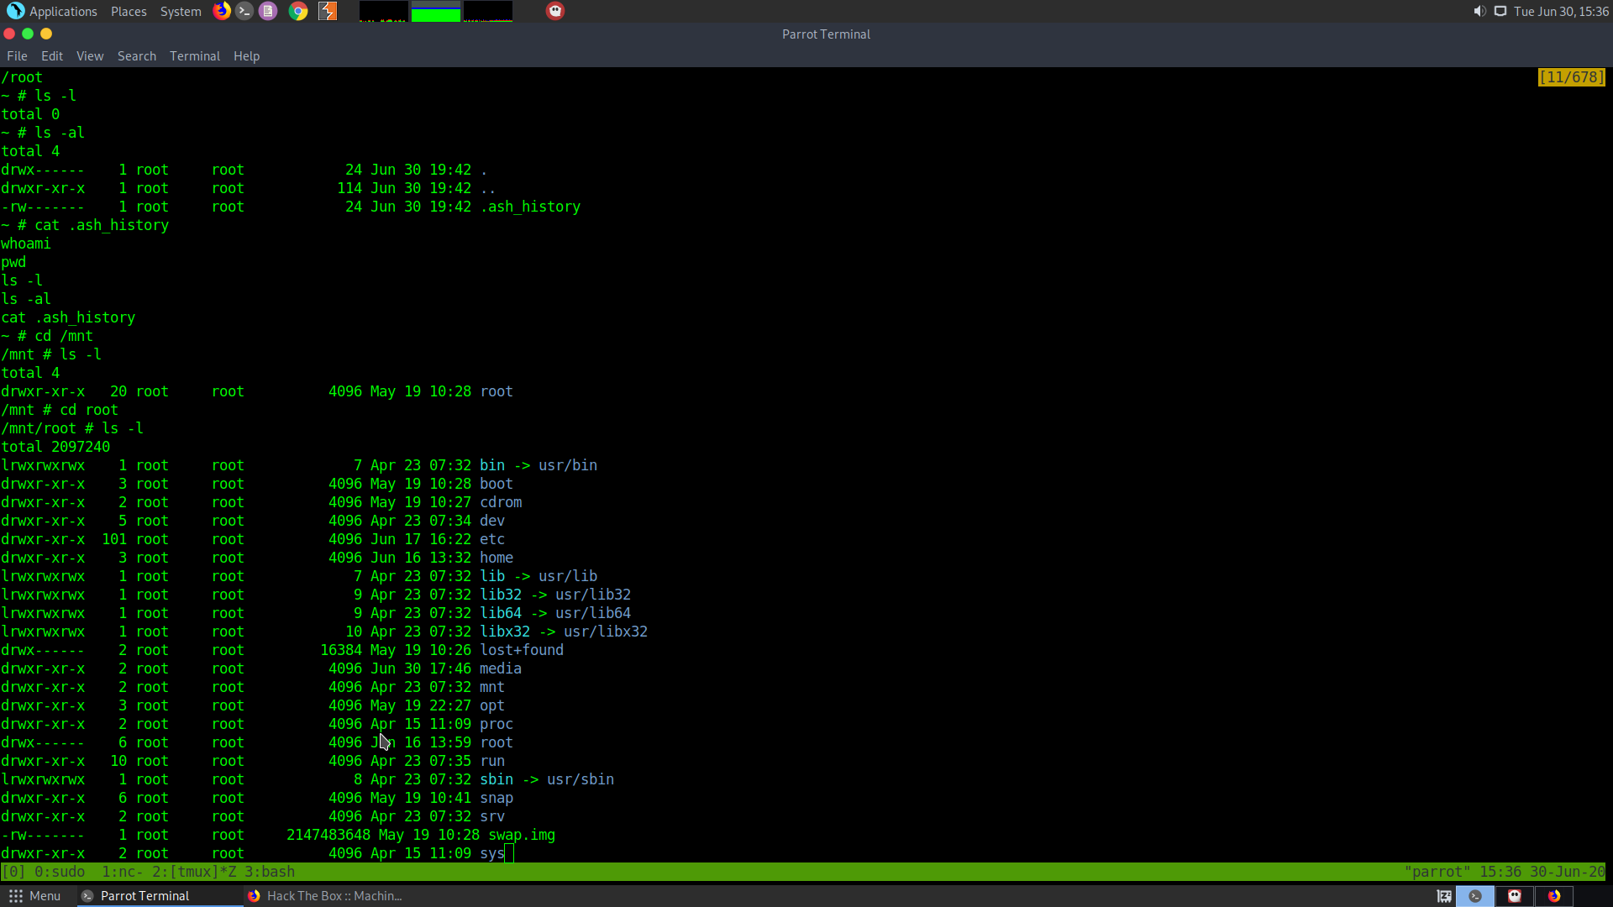Launch Firefox from the top panel
This screenshot has width=1613, height=907.
point(222,11)
